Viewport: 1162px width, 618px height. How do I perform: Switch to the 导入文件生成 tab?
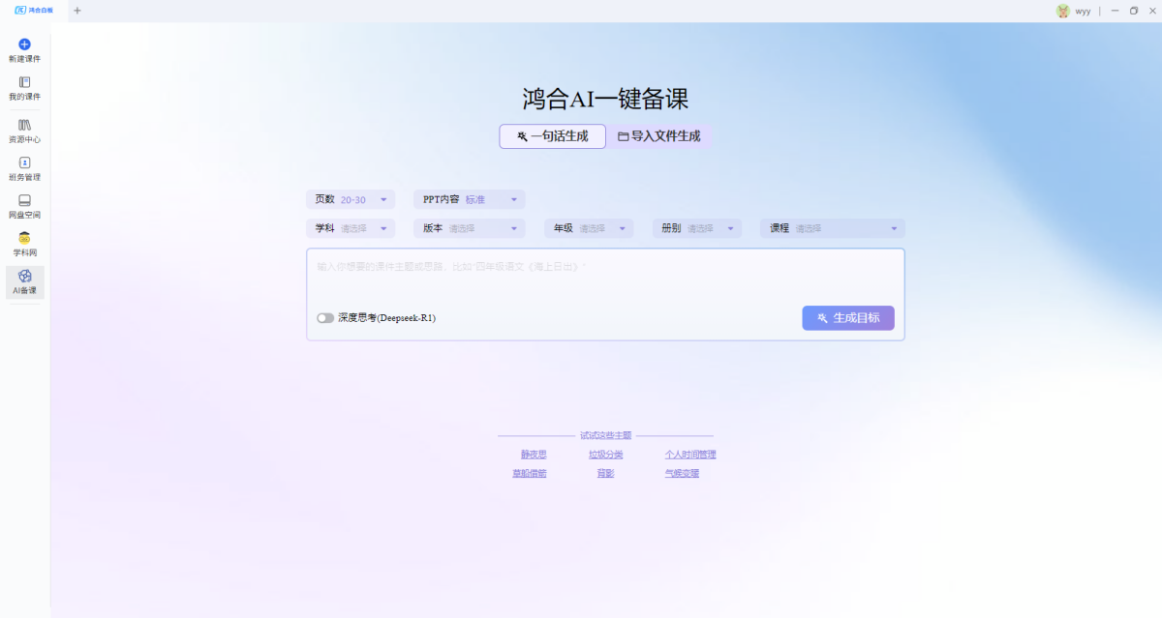click(x=659, y=136)
